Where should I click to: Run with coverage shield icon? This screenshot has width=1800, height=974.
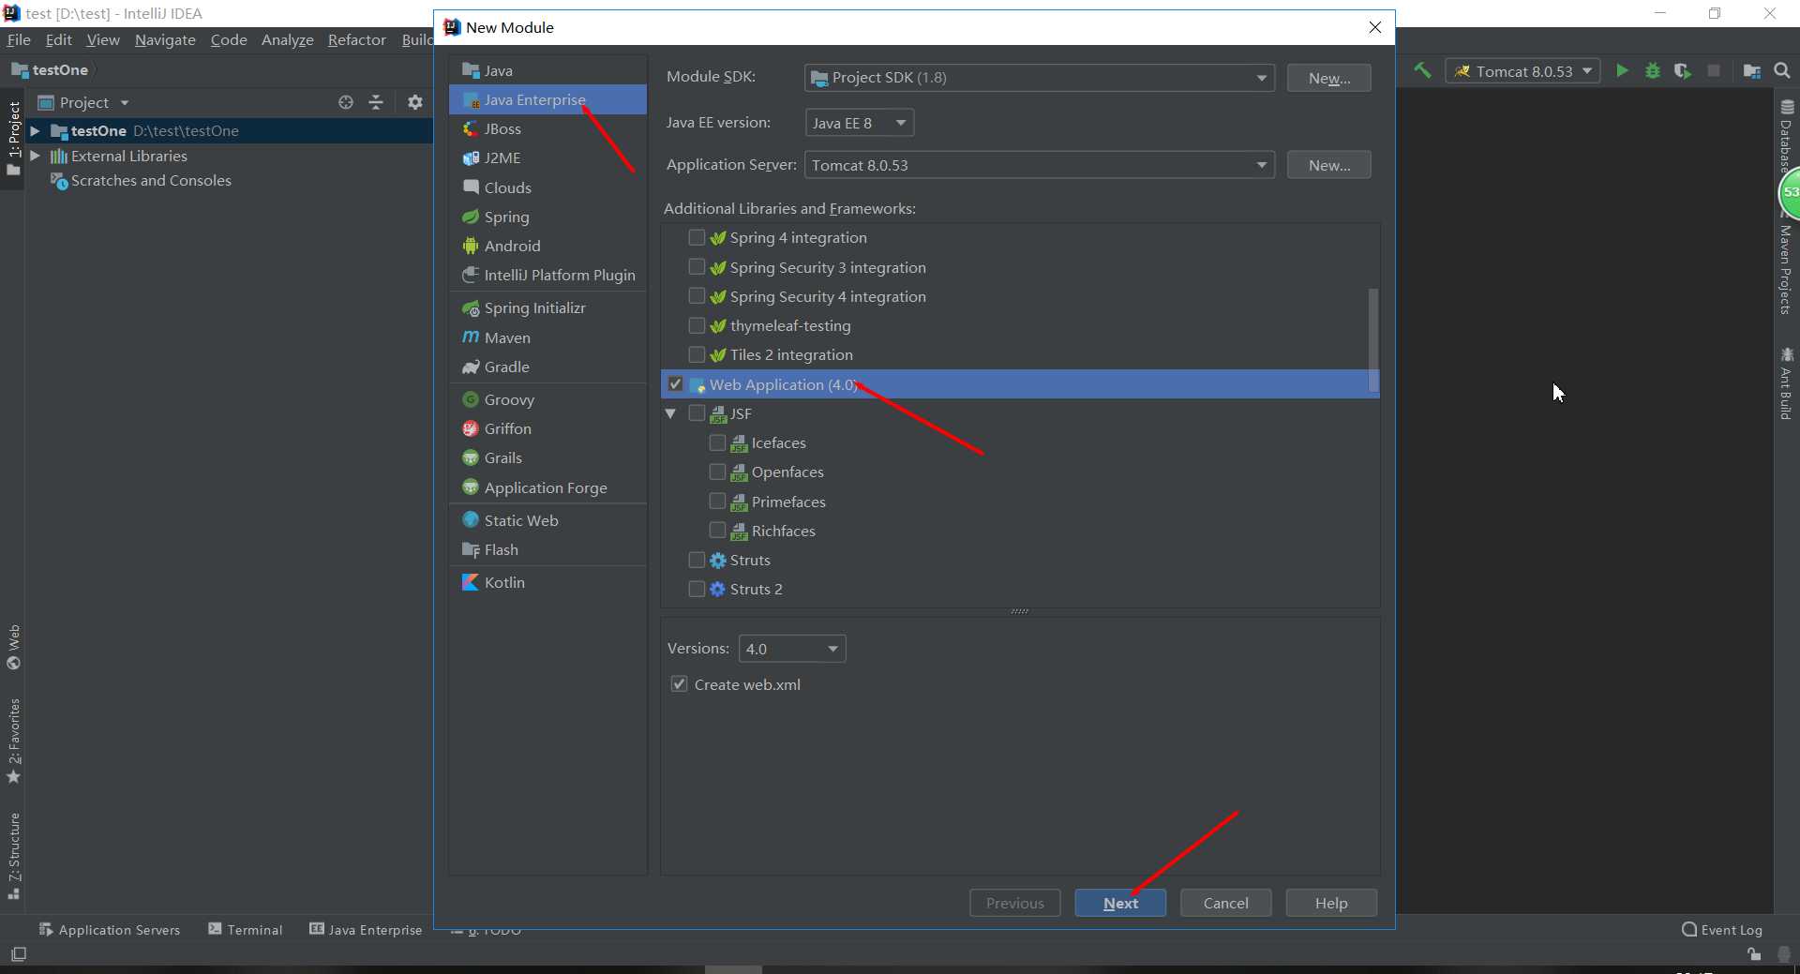point(1683,71)
